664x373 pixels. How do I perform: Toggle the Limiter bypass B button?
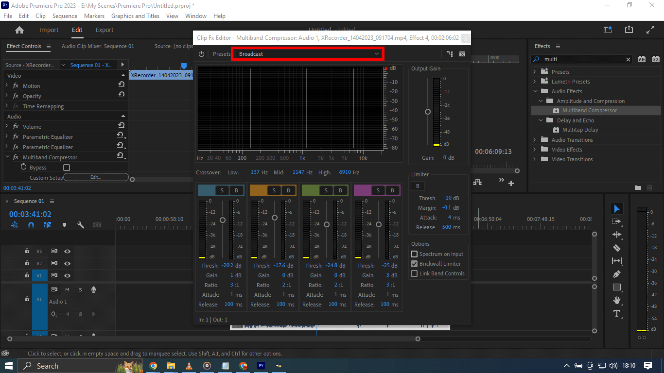[417, 186]
